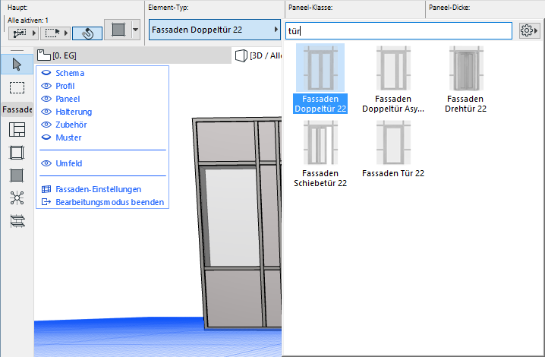
Task: Activate the Panel tool icon in toolbox
Action: pyautogui.click(x=17, y=175)
